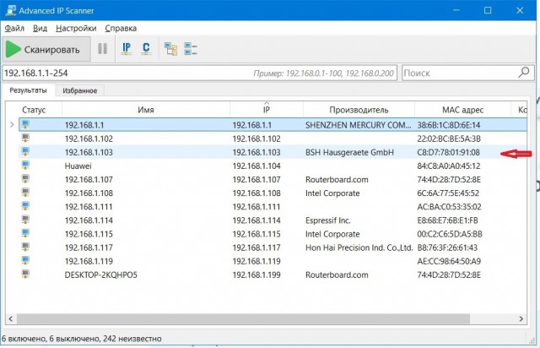Click the magnifier search icon
540x348 pixels.
click(x=524, y=73)
